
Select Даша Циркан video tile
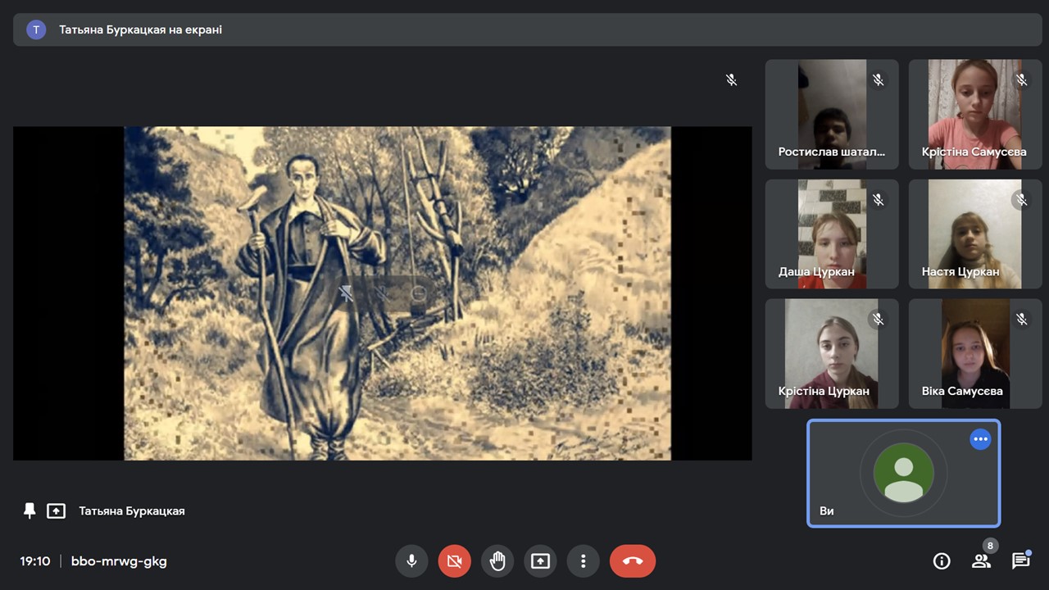(x=832, y=234)
